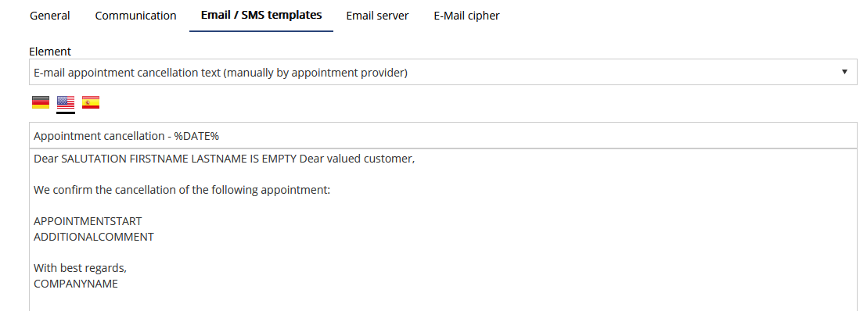Open the E-Mail cipher tab
The height and width of the screenshot is (311, 867).
click(x=466, y=16)
